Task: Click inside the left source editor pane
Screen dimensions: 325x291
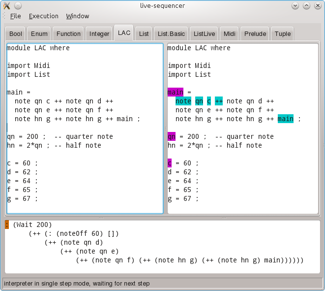Action: click(x=84, y=167)
